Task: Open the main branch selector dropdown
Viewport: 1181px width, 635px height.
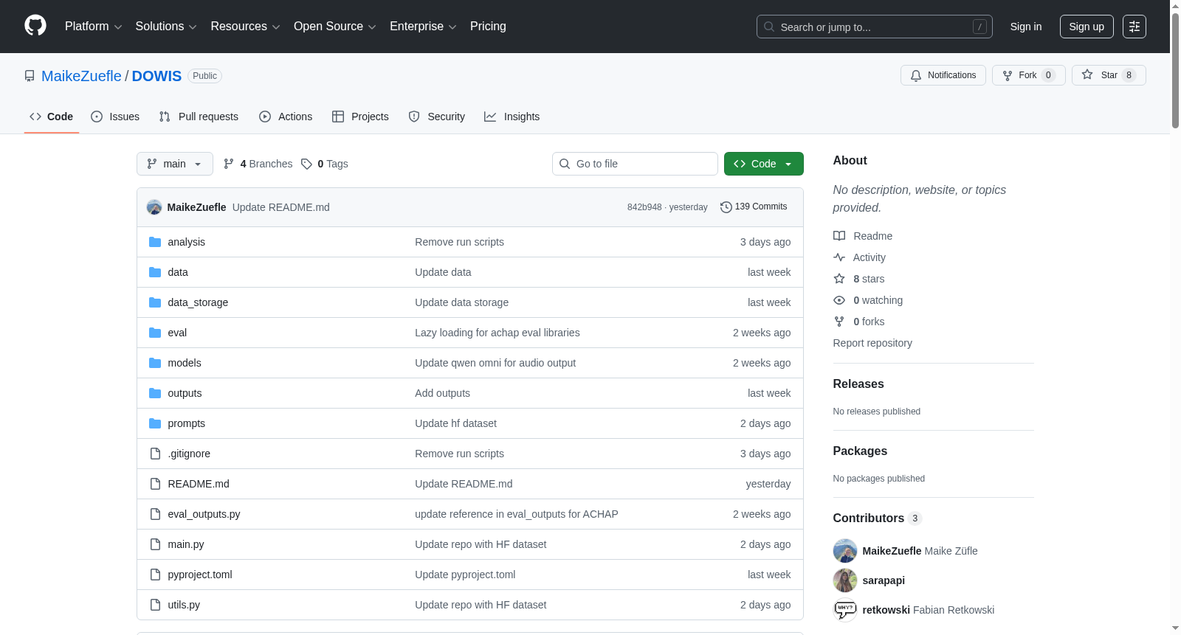Action: click(x=175, y=164)
